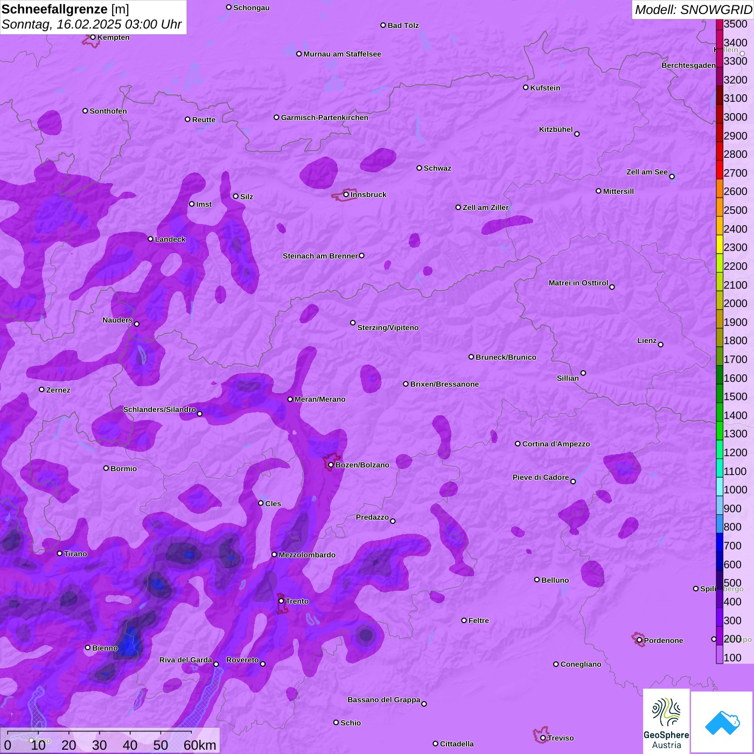Click the 'Garmisch-Partenkirchen' label
The width and height of the screenshot is (754, 754).
325,117
